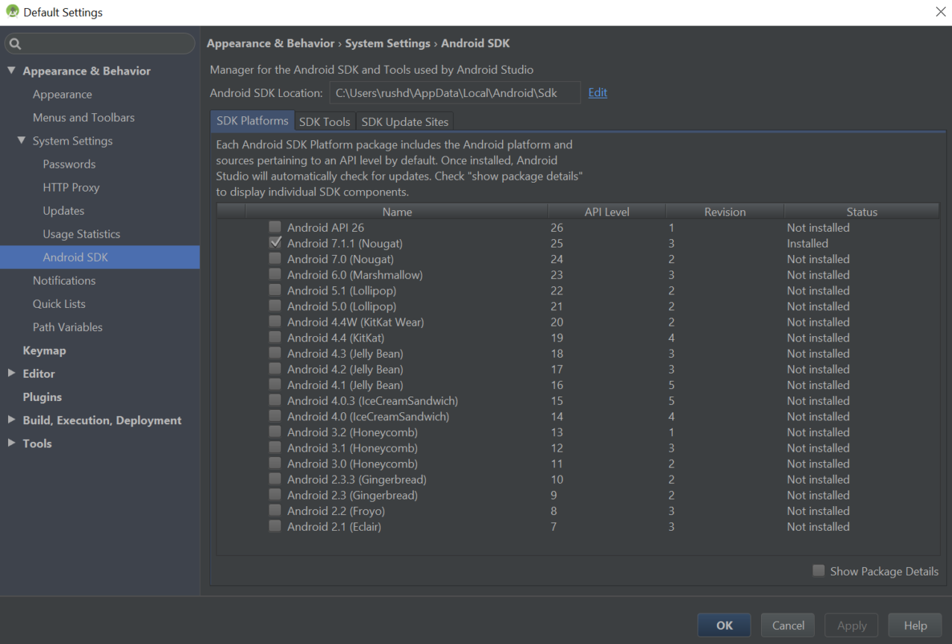The image size is (952, 644).
Task: Expand the Editor section
Action: [x=11, y=373]
